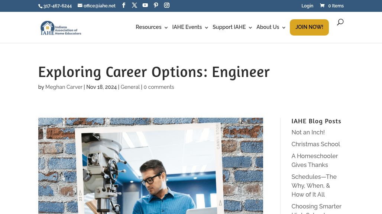Open the 'Christmas School' blog post

click(x=315, y=144)
